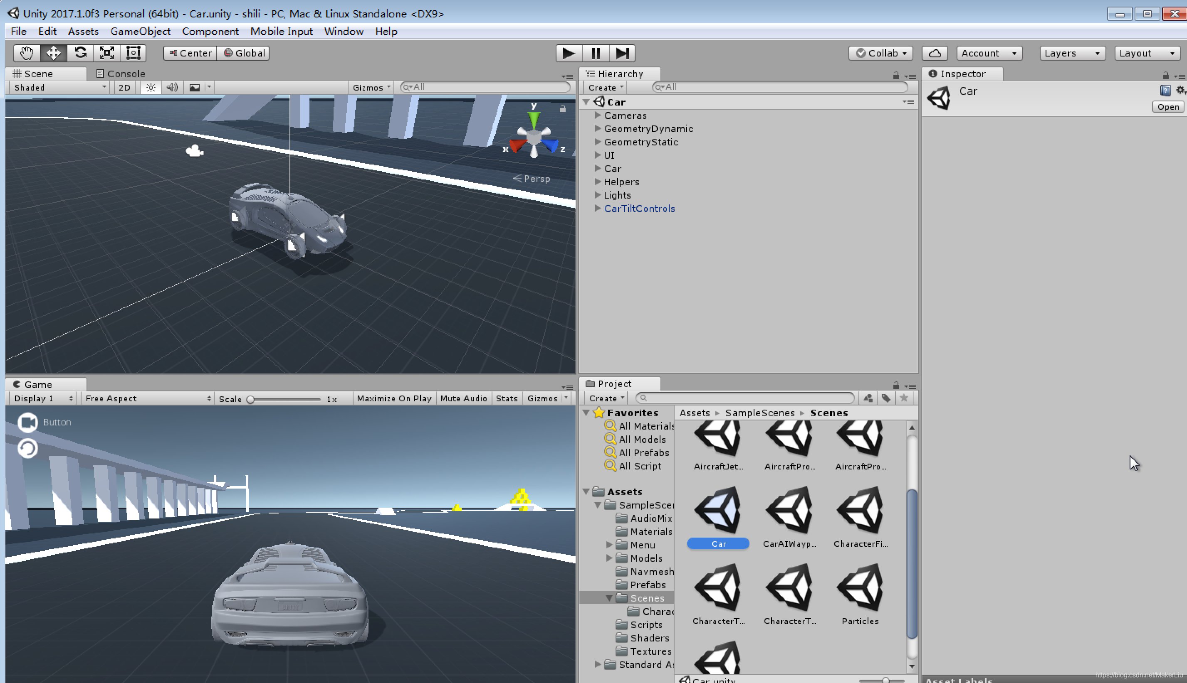Search by Label tag icon in Project
The height and width of the screenshot is (683, 1187).
tap(885, 398)
